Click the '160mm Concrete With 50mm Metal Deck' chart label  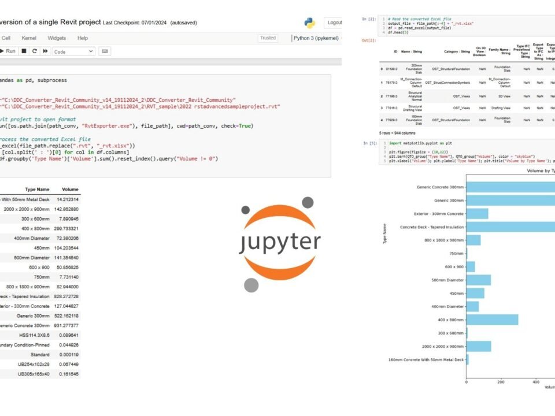[x=426, y=360]
